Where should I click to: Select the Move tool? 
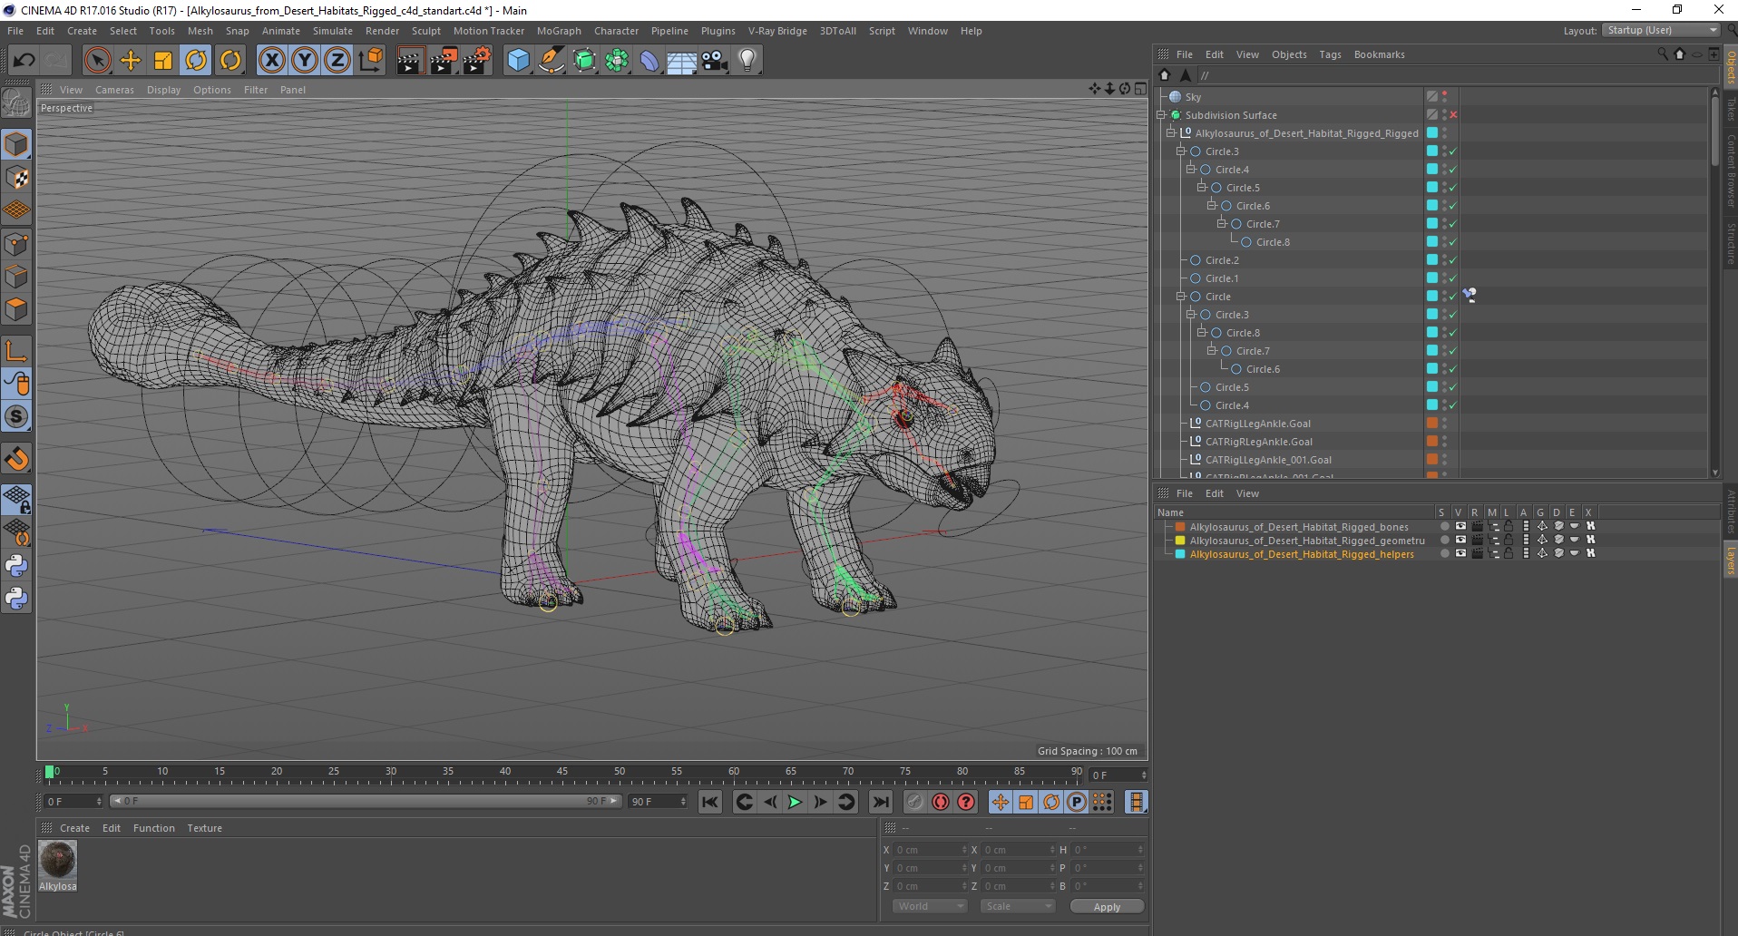[x=131, y=61]
